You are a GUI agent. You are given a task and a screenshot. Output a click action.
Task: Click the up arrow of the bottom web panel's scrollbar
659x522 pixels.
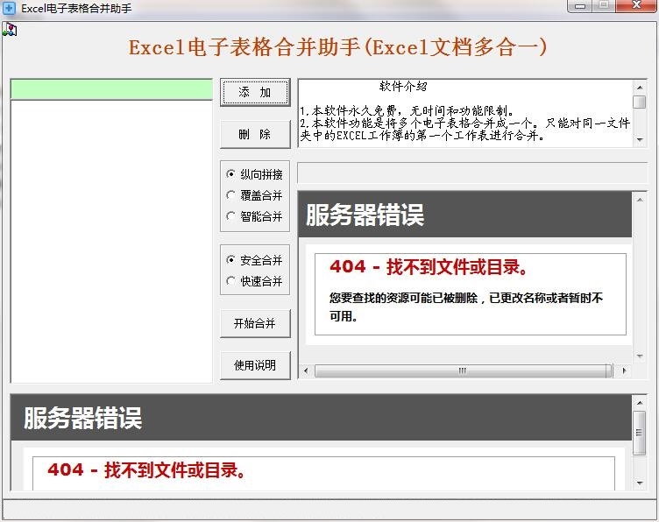coord(640,403)
